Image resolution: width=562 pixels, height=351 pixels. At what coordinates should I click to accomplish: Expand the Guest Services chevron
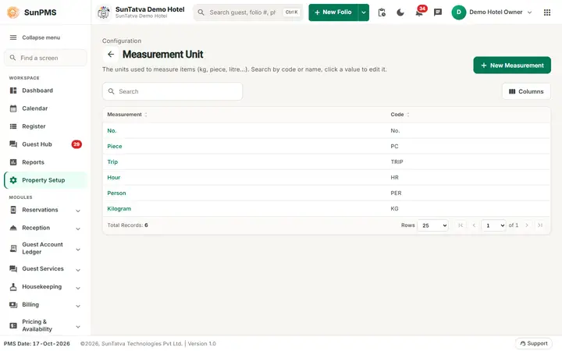[x=78, y=270]
